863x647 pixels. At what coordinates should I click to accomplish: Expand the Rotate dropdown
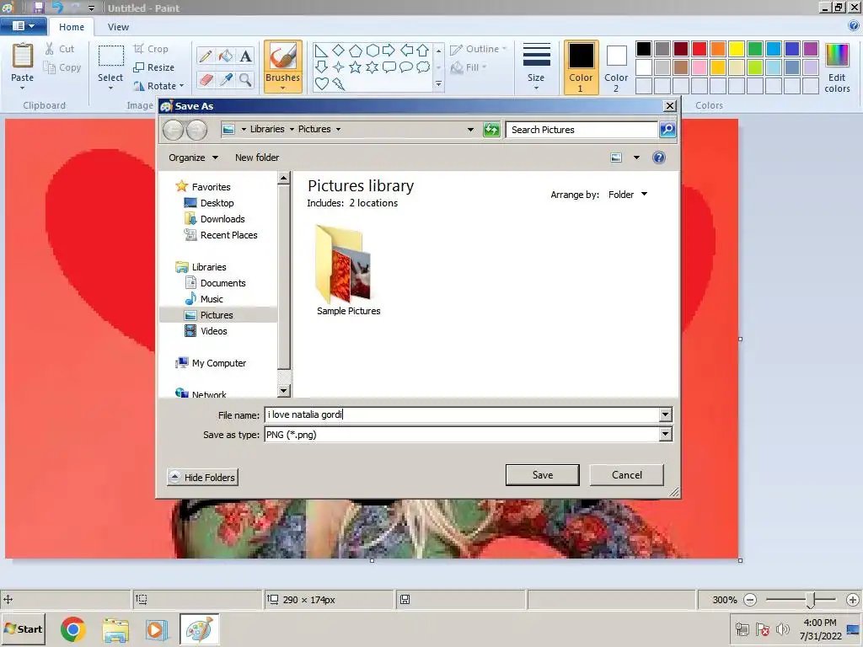click(x=159, y=86)
